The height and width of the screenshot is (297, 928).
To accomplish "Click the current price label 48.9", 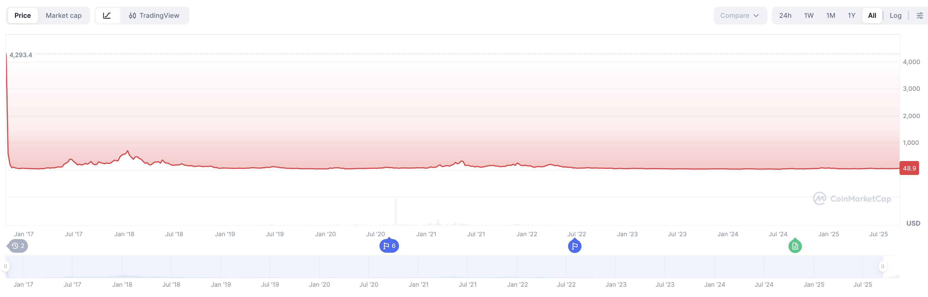I will point(909,168).
